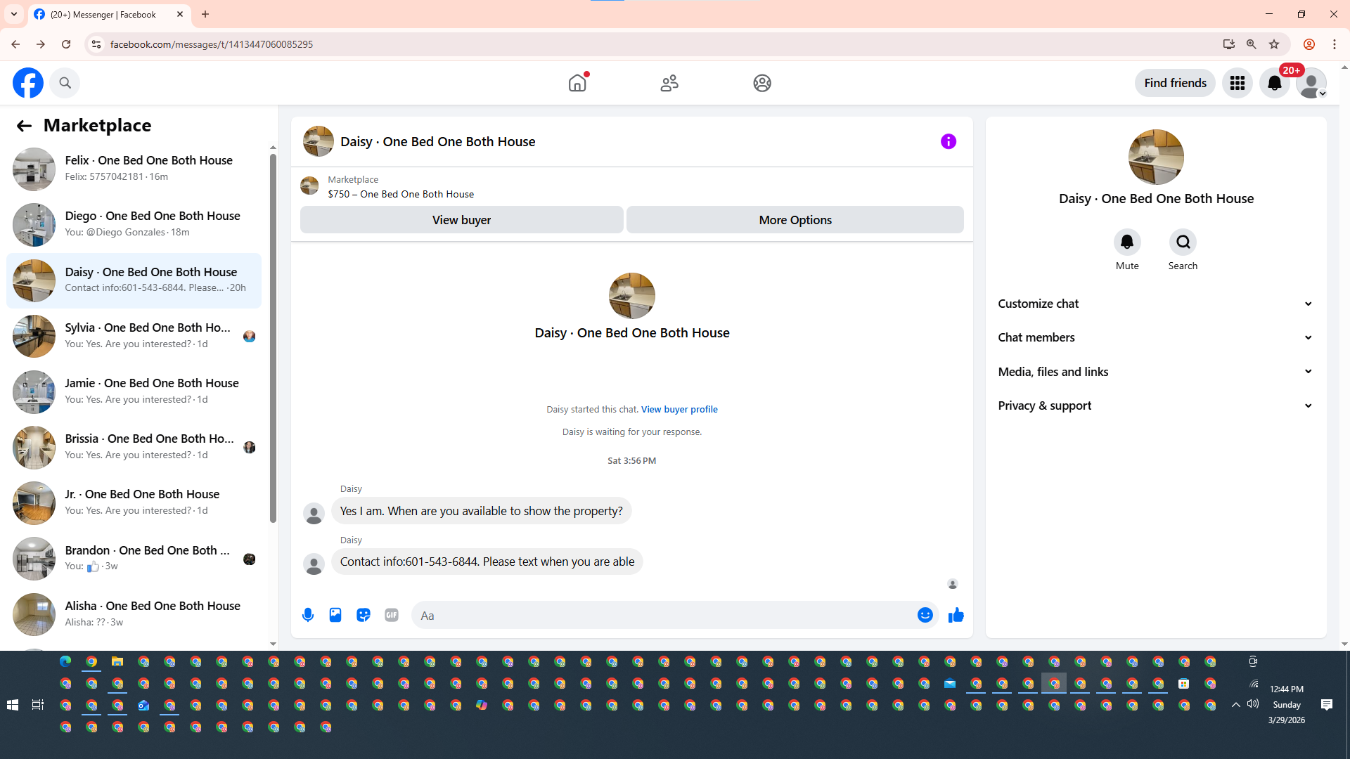Open Alisha's conversation

point(134,614)
